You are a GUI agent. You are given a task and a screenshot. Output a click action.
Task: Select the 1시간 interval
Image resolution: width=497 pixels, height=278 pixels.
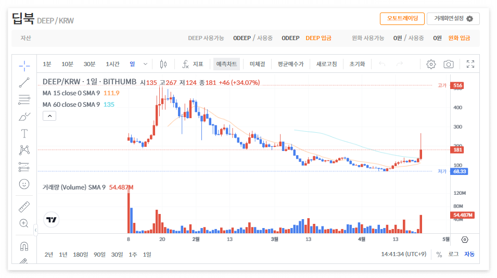tap(112, 64)
